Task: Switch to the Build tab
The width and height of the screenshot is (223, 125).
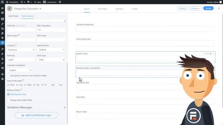Action: coord(87,9)
